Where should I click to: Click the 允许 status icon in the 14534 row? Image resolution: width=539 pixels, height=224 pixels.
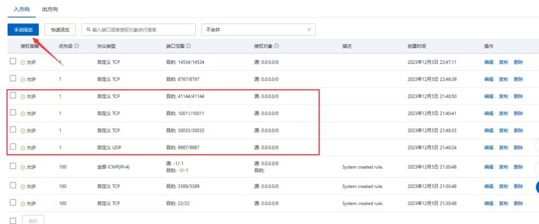click(x=23, y=62)
